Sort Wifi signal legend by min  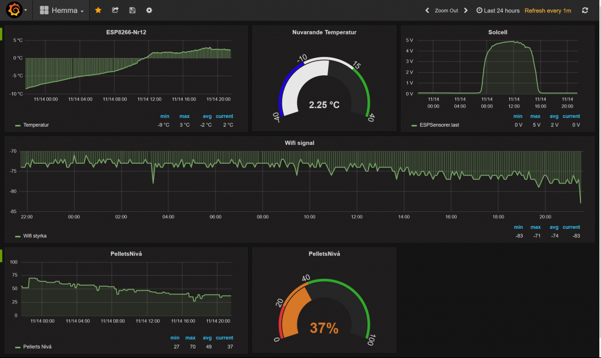(x=518, y=227)
